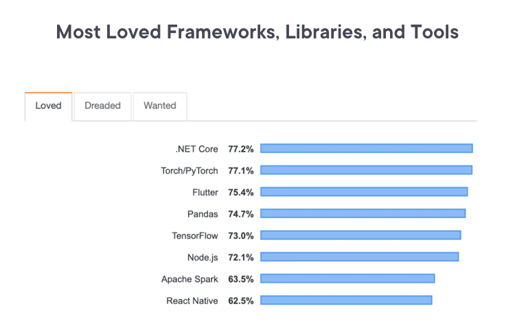Screen dimensions: 515x332
Task: Select the Apache Spark bar
Action: click(347, 278)
